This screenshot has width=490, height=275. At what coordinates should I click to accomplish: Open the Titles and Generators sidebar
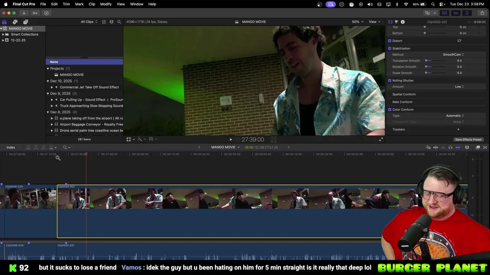[x=26, y=22]
